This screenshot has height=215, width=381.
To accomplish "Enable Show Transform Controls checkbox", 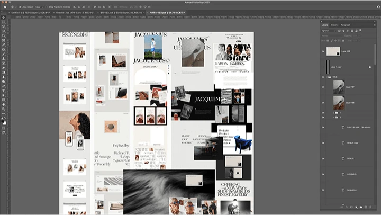I will [x=46, y=7].
